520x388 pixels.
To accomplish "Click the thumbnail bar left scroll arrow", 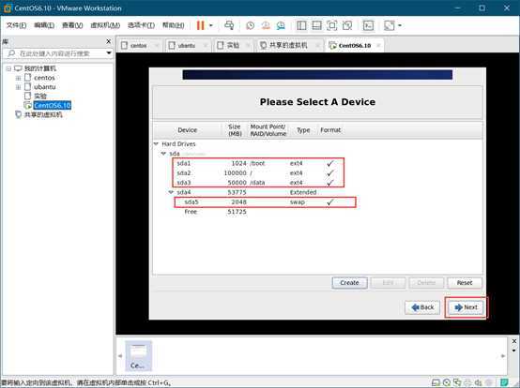I will coord(120,356).
